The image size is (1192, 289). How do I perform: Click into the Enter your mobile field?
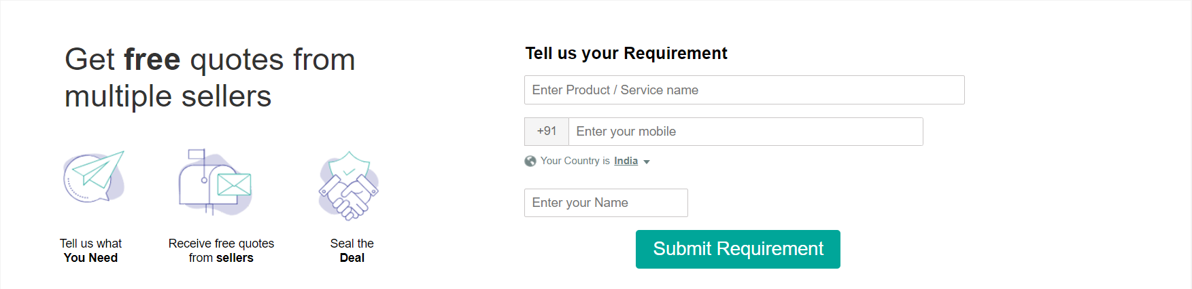pos(745,132)
